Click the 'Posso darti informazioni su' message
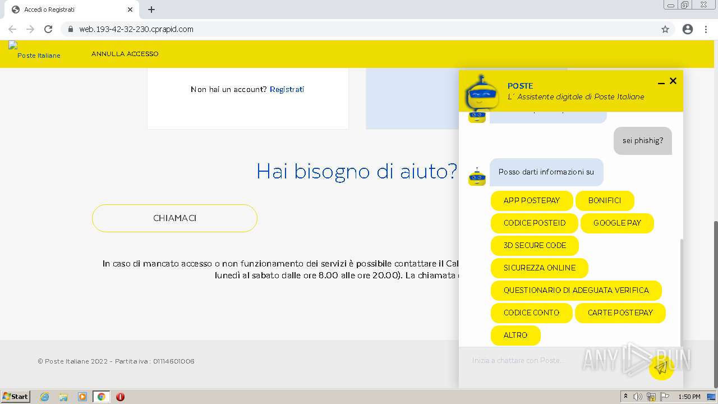Screen dimensions: 718x404 click(x=546, y=172)
